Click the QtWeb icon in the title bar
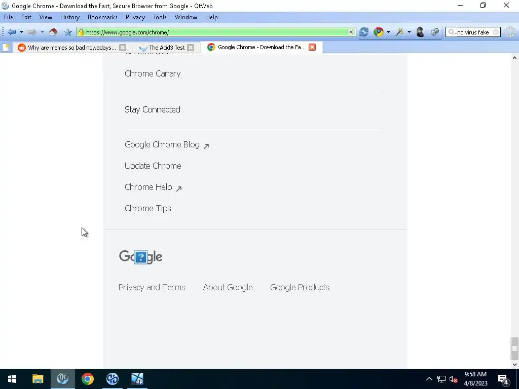Image resolution: width=519 pixels, height=389 pixels. [x=5, y=6]
